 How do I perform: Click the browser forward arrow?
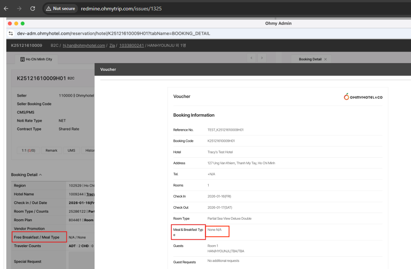coord(19,8)
